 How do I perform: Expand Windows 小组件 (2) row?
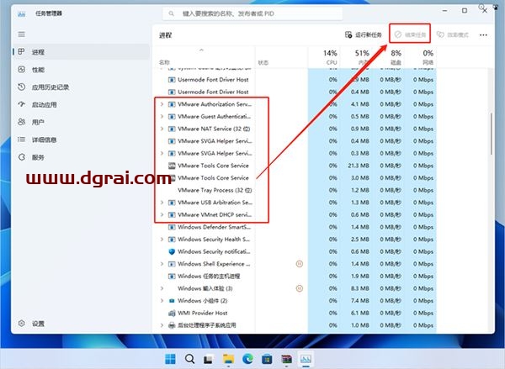162,300
